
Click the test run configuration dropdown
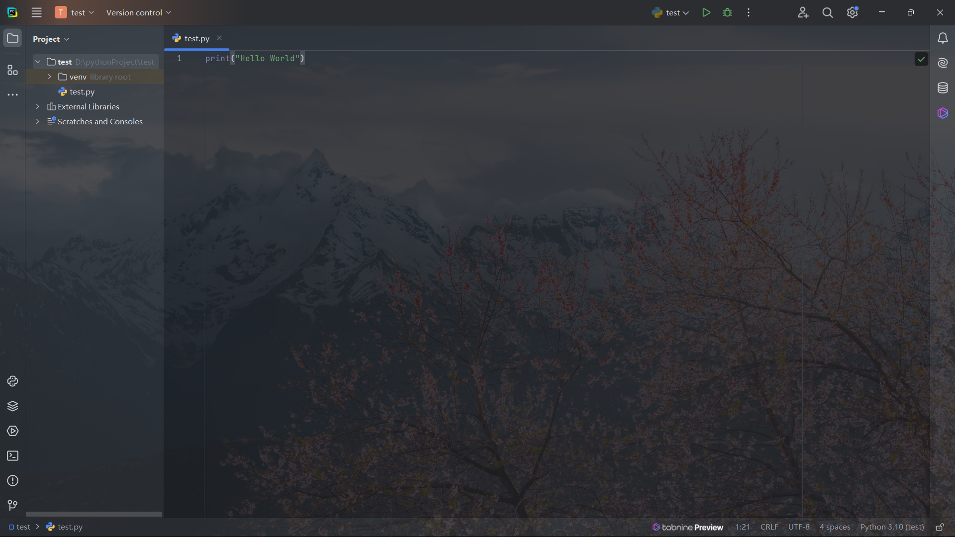point(670,12)
